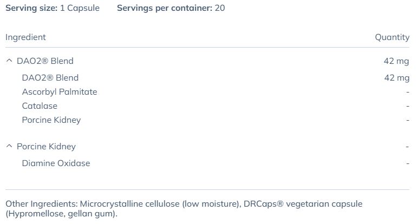The height and width of the screenshot is (224, 418).
Task: Select the Catalase ingredient label
Action: pos(40,106)
